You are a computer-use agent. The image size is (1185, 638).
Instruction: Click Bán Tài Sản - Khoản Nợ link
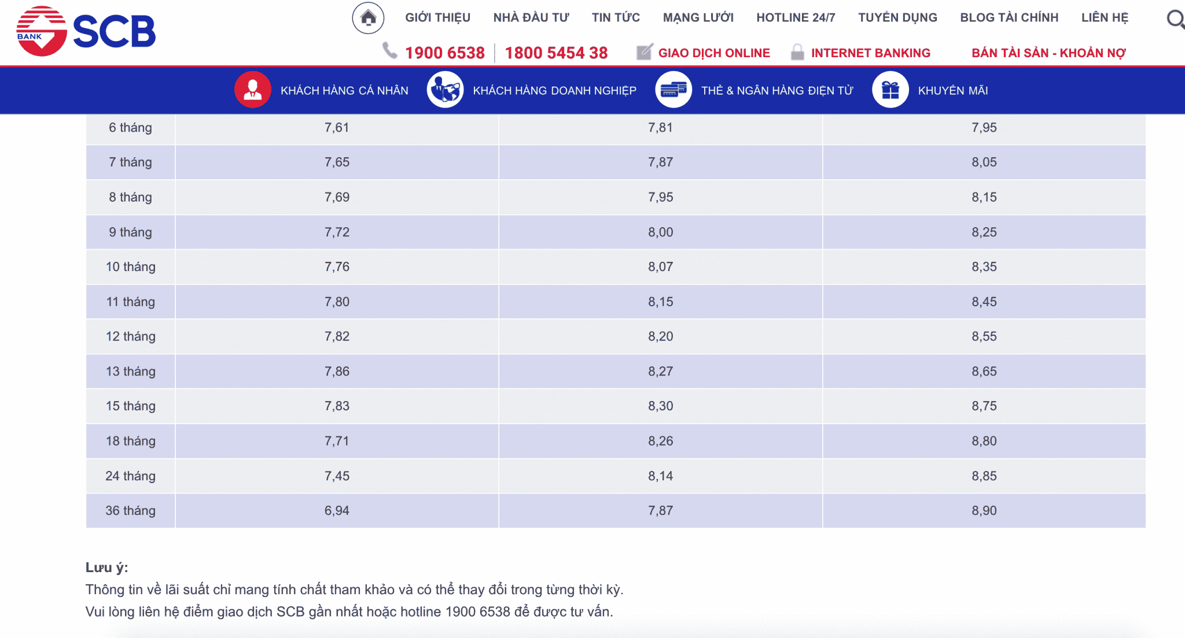tap(1048, 53)
